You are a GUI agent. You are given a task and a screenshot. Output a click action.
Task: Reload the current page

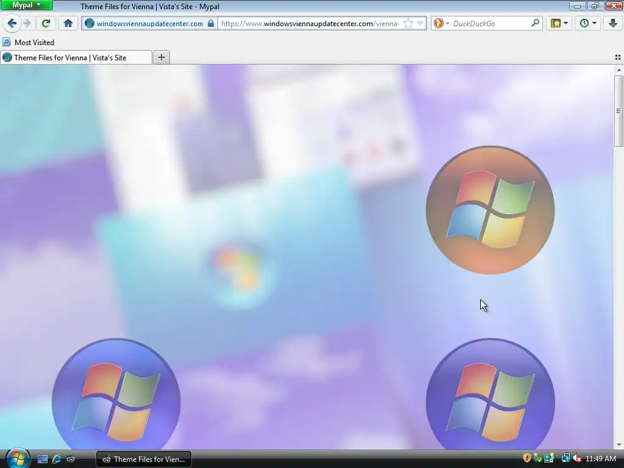[46, 23]
